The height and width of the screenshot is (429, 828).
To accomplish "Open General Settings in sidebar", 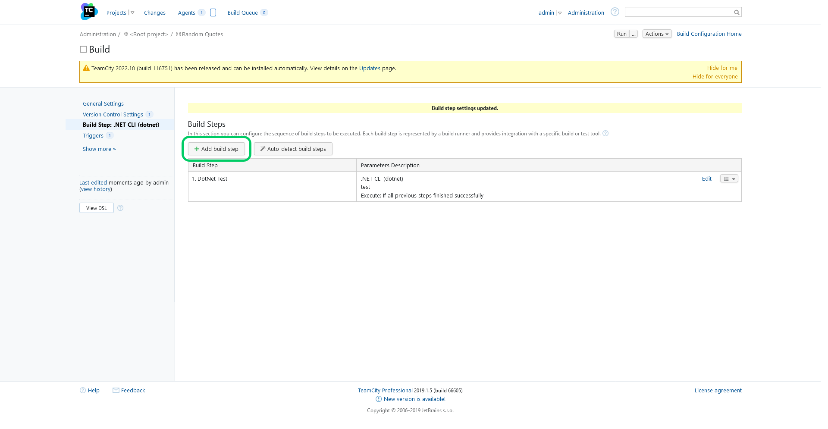I will [x=103, y=104].
